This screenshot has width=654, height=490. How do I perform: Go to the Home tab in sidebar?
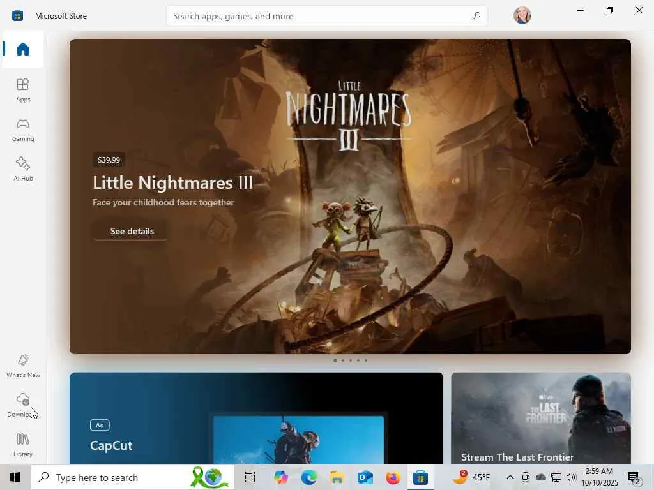tap(23, 49)
